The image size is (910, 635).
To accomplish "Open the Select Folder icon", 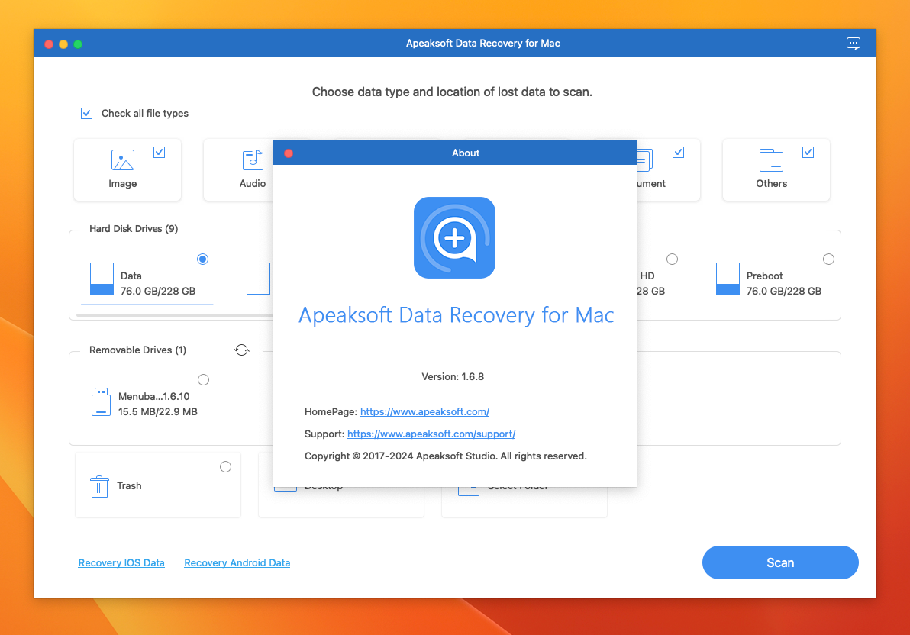I will [468, 487].
